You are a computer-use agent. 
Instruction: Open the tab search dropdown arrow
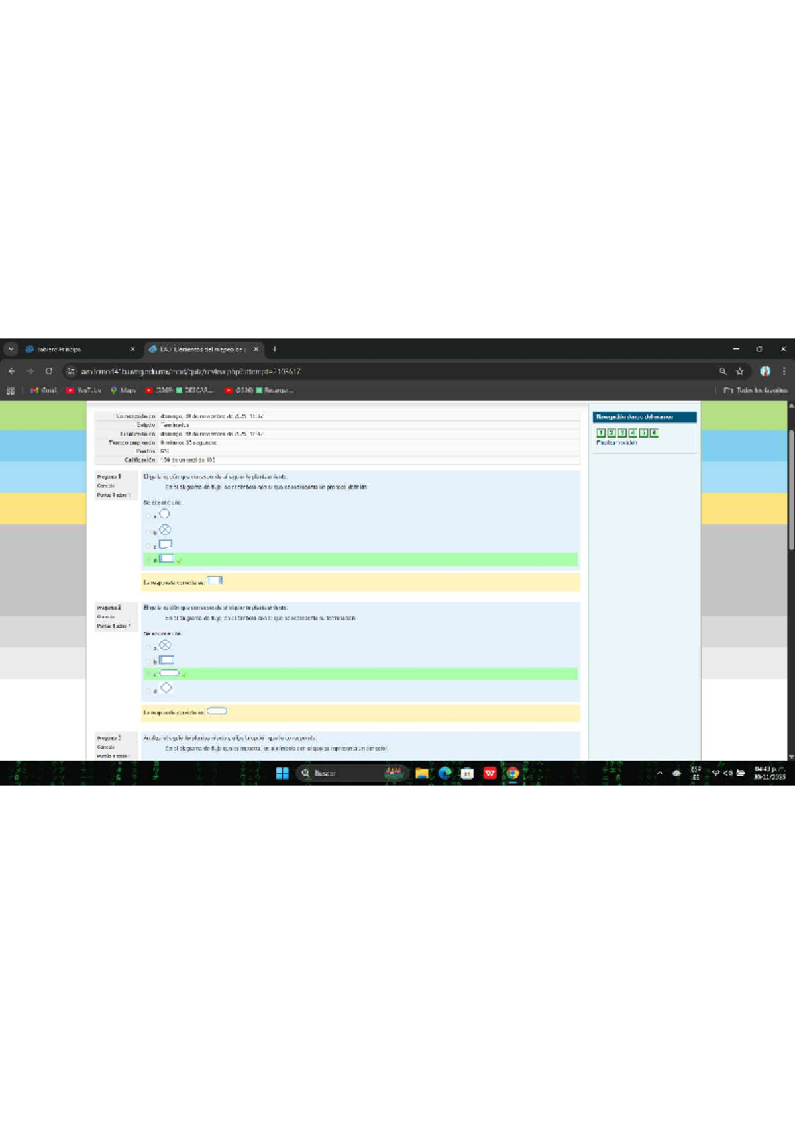point(11,349)
